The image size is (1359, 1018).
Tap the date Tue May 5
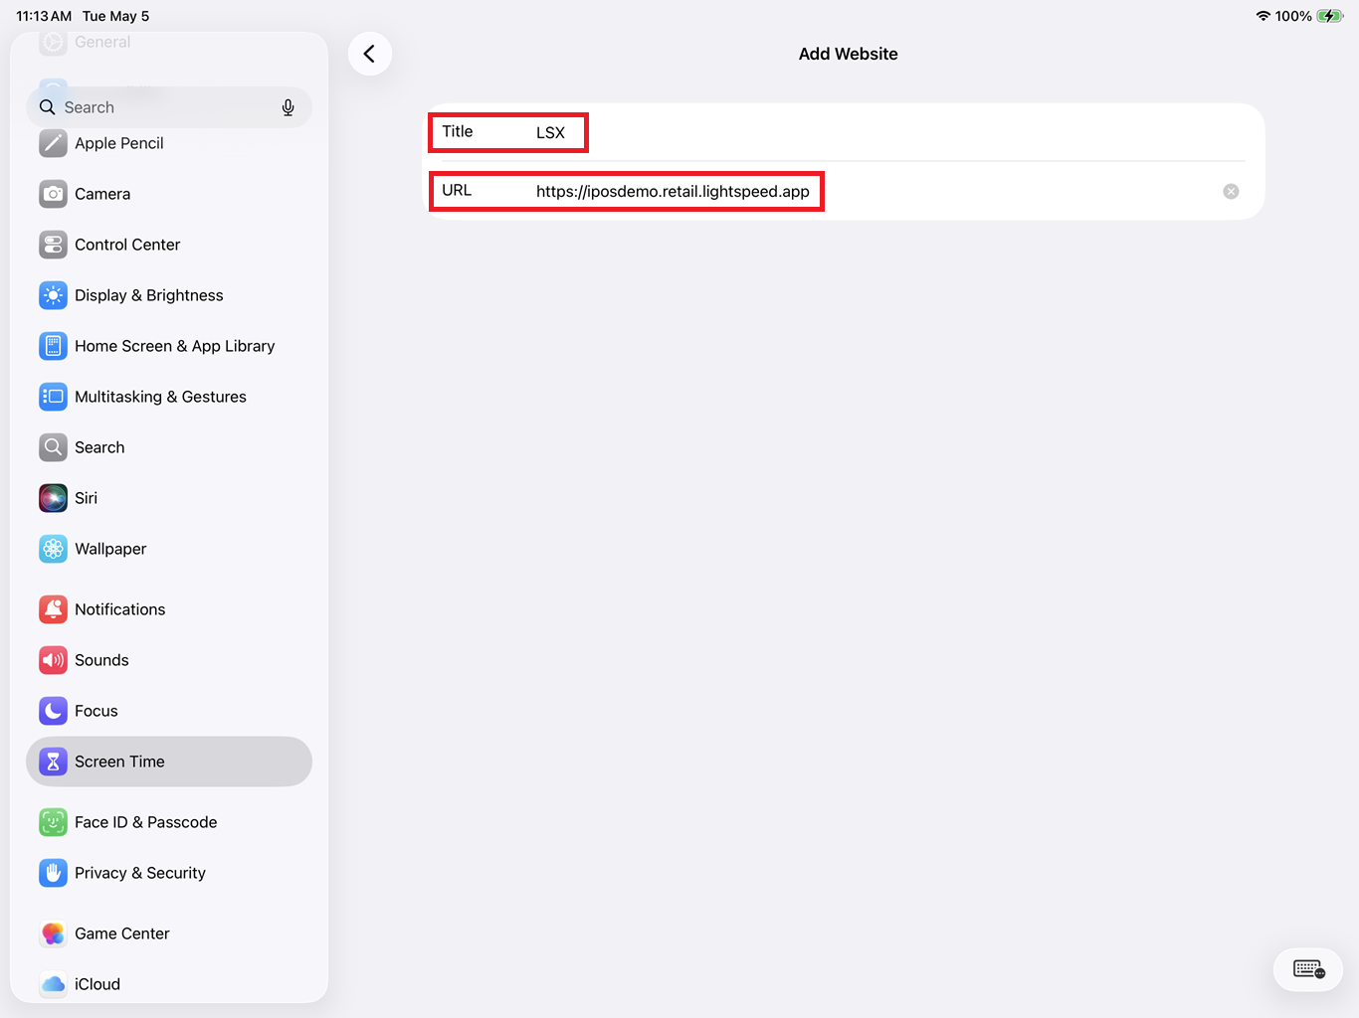coord(116,16)
